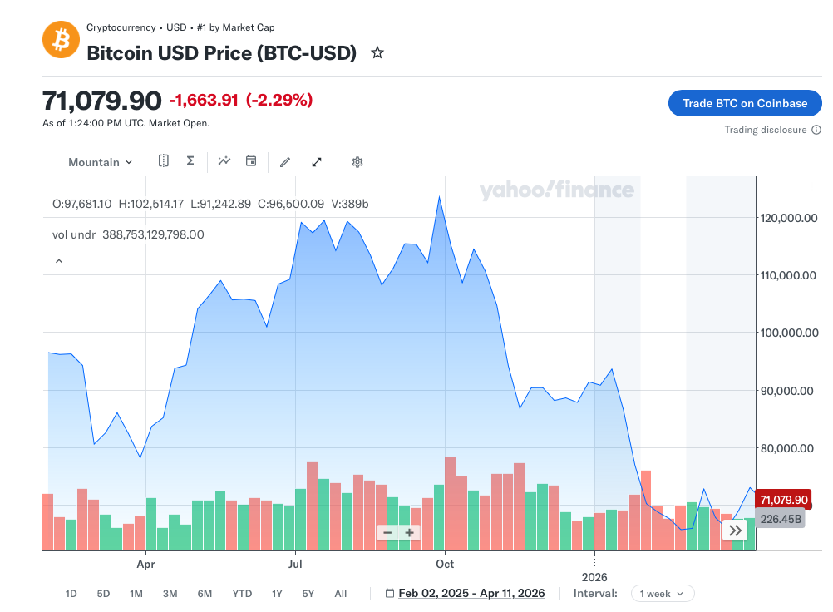Click the calendar events icon
The image size is (833, 612).
pyautogui.click(x=251, y=161)
